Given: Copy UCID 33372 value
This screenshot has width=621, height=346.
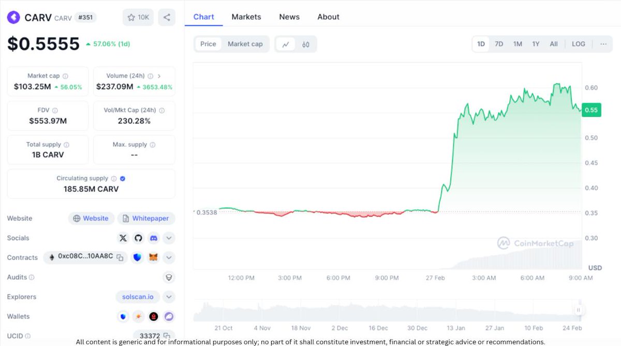Looking at the screenshot, I should (167, 336).
